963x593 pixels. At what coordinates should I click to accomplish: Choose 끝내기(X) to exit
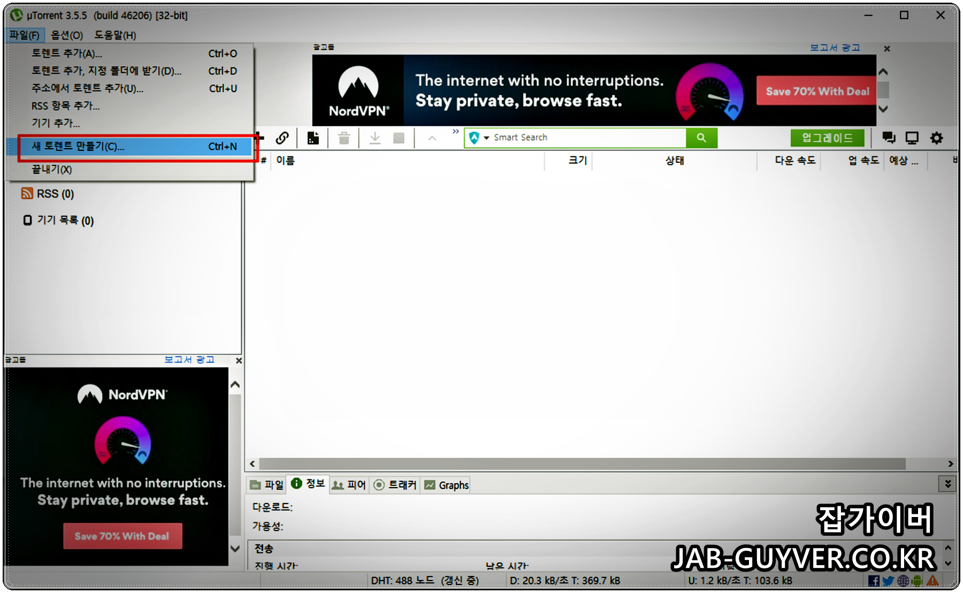click(x=129, y=170)
